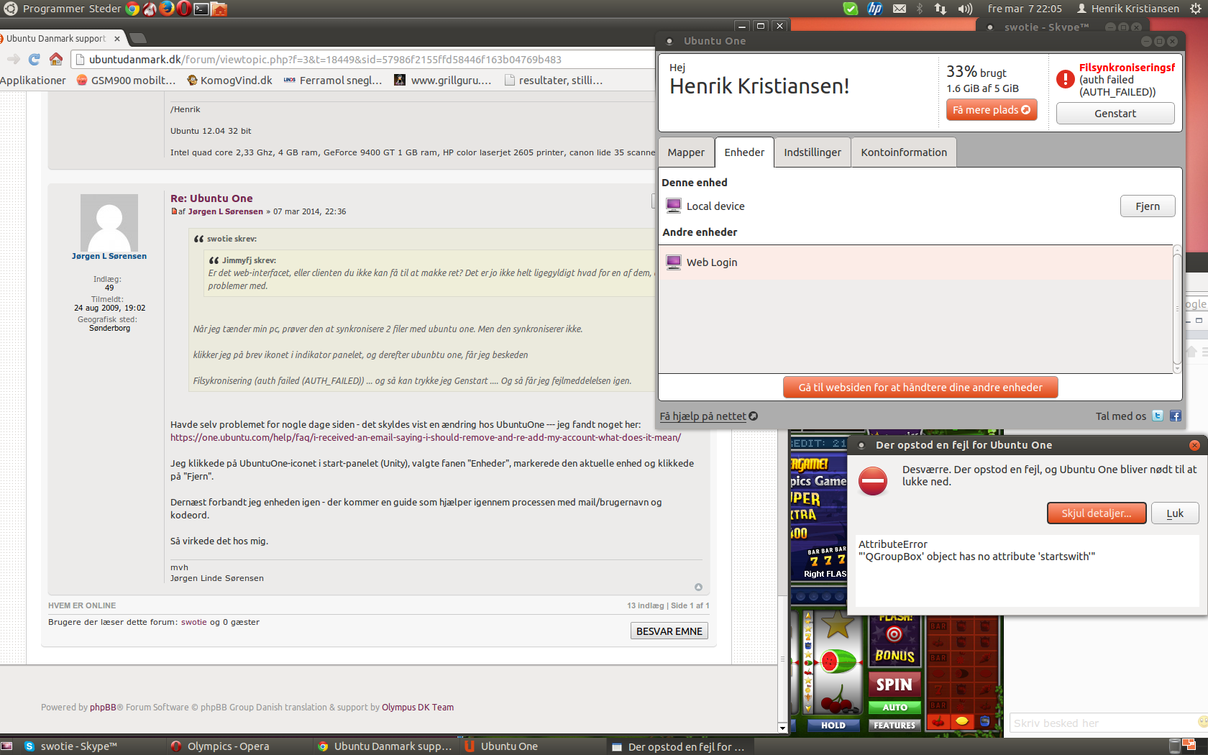Open the GSM900 mobilt bookmark

coord(126,80)
